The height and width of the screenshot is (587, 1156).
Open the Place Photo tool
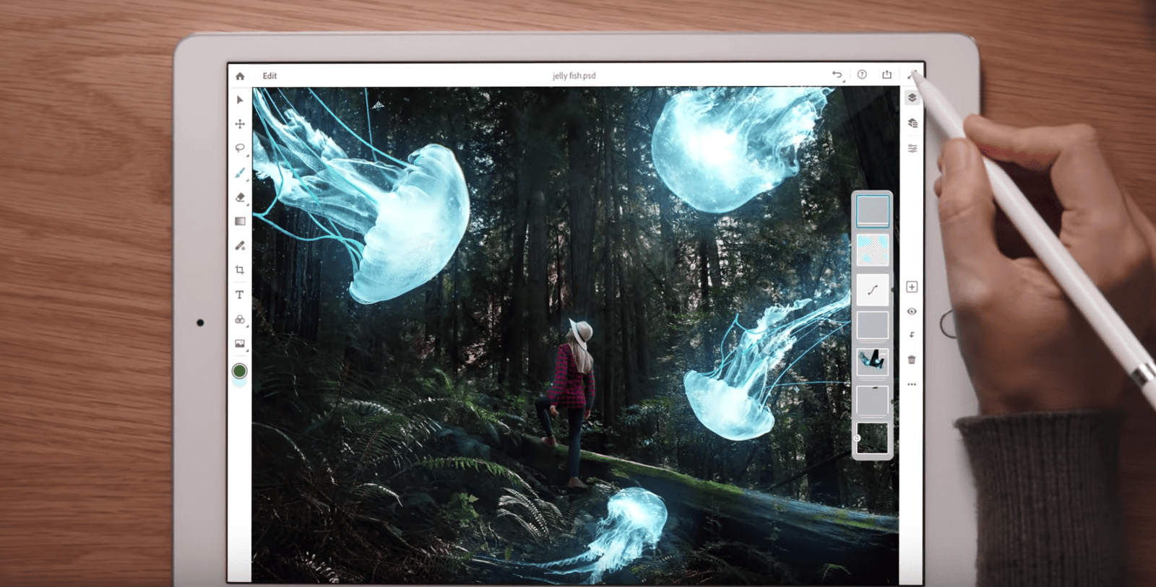(240, 344)
